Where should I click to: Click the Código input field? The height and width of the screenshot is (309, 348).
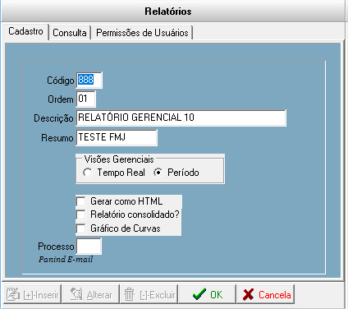[x=89, y=80]
